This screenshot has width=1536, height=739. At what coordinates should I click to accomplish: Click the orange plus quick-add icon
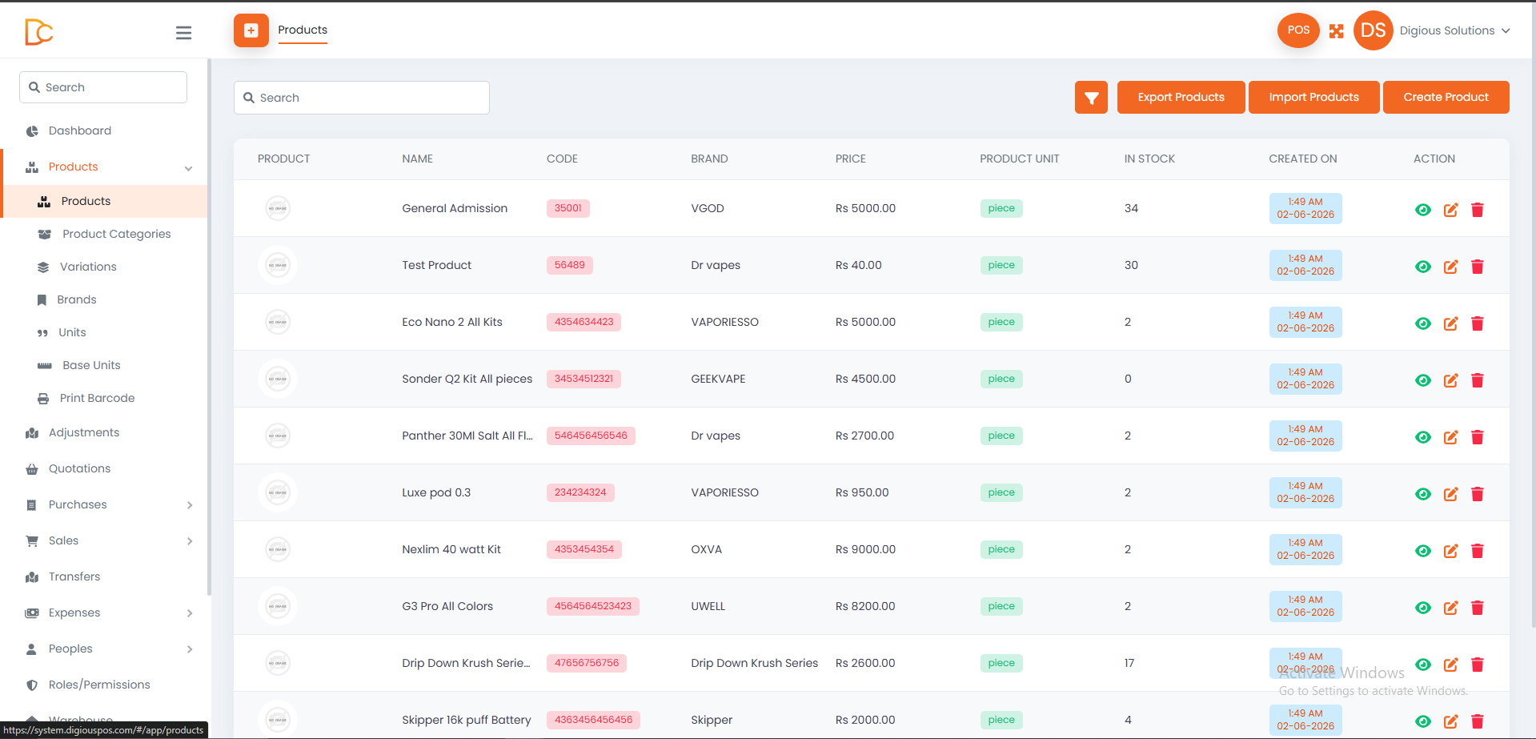(x=251, y=30)
